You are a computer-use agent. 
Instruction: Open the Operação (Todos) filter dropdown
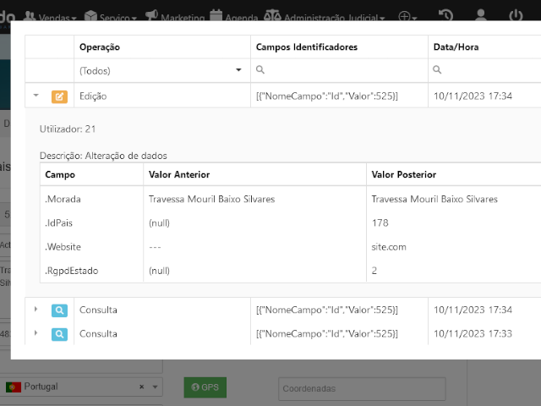(x=161, y=71)
